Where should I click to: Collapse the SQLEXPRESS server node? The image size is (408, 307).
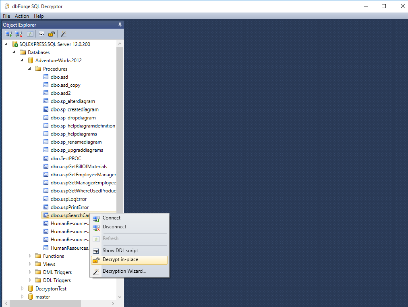(6, 44)
